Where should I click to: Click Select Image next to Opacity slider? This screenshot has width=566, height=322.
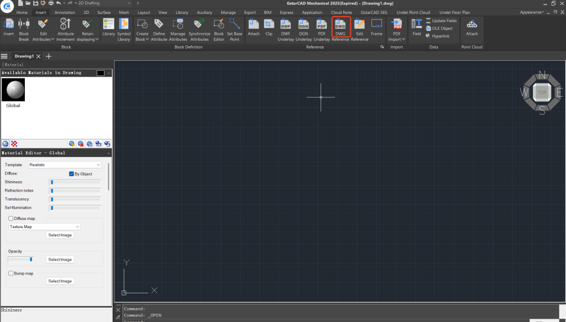pyautogui.click(x=60, y=260)
